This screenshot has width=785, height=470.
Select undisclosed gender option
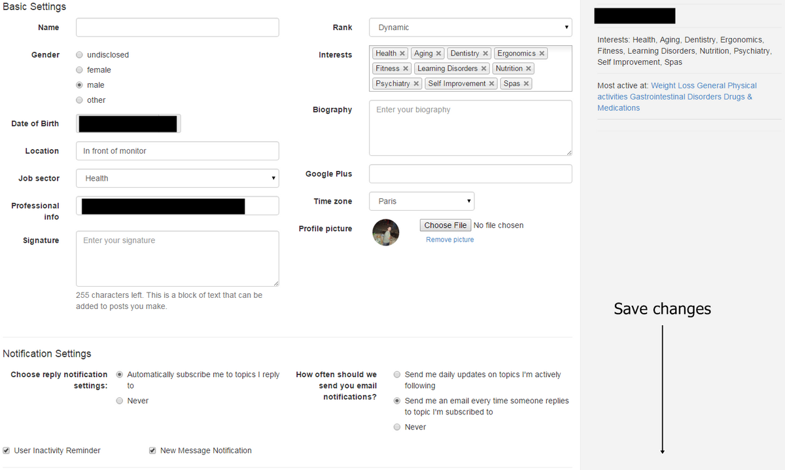click(80, 55)
